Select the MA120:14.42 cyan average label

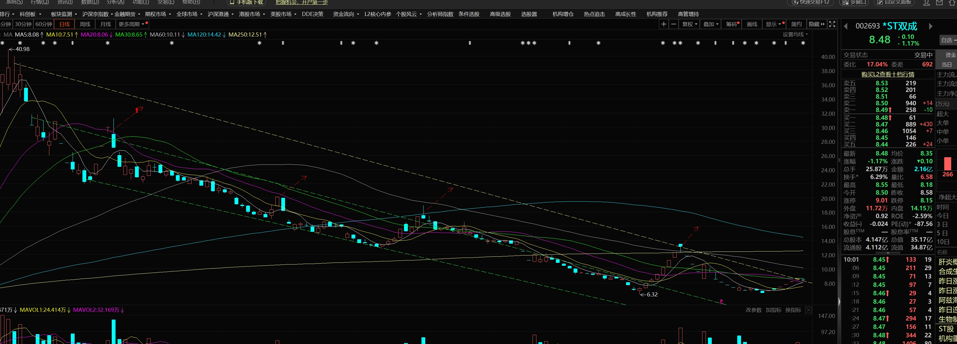(207, 35)
